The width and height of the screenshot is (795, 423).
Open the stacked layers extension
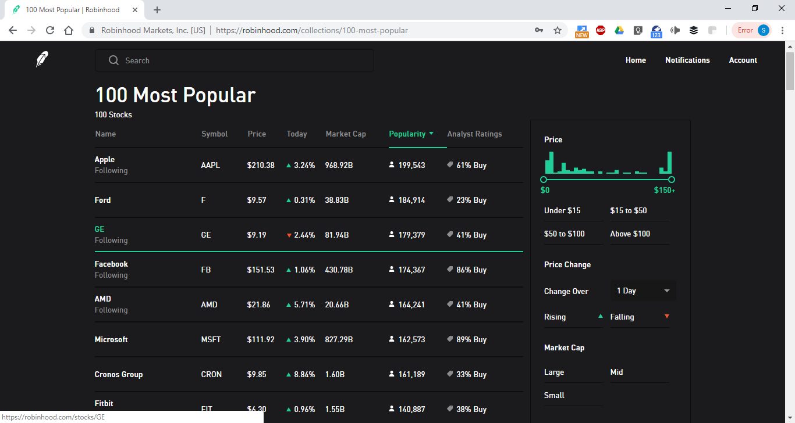694,30
